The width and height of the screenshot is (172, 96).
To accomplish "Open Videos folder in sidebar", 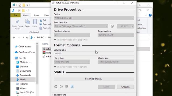I will [x=21, y=88].
